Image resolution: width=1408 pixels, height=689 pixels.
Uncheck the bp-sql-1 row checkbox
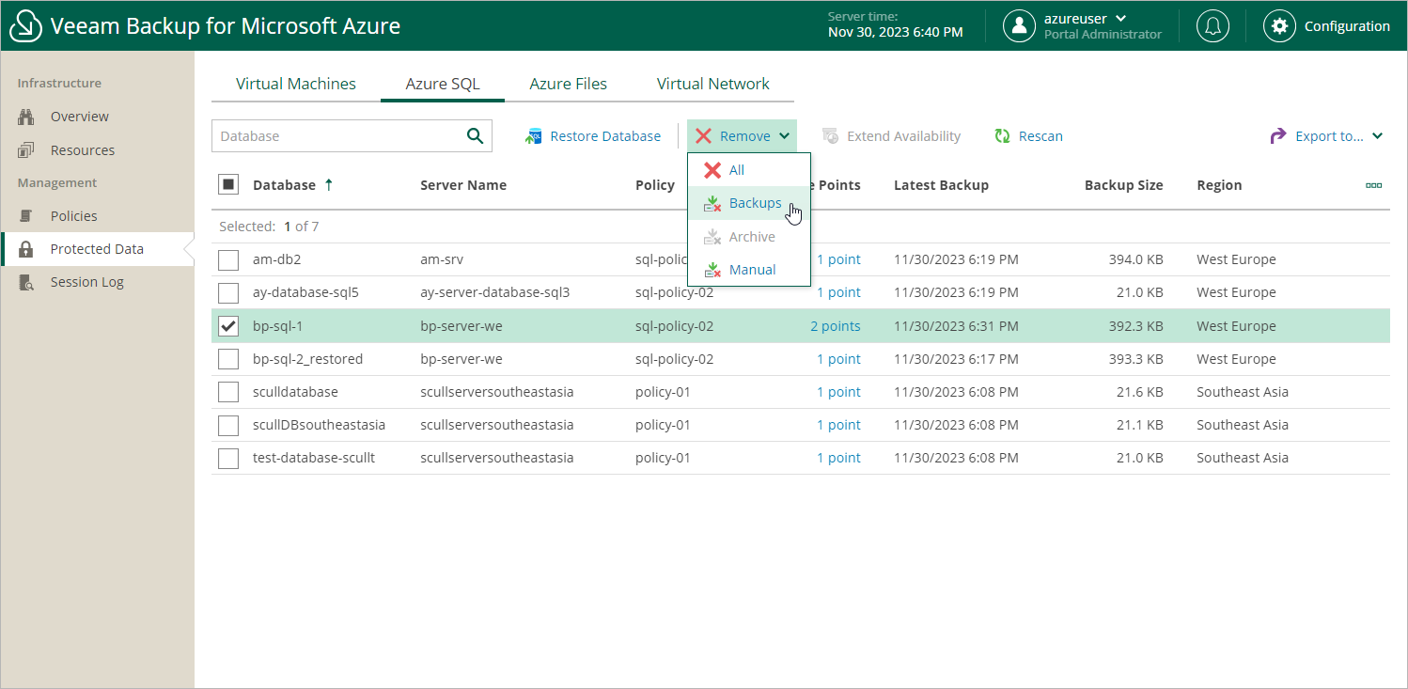(228, 326)
